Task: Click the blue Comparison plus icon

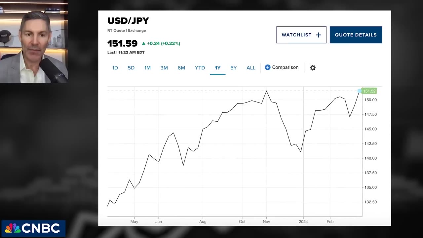Action: click(268, 67)
